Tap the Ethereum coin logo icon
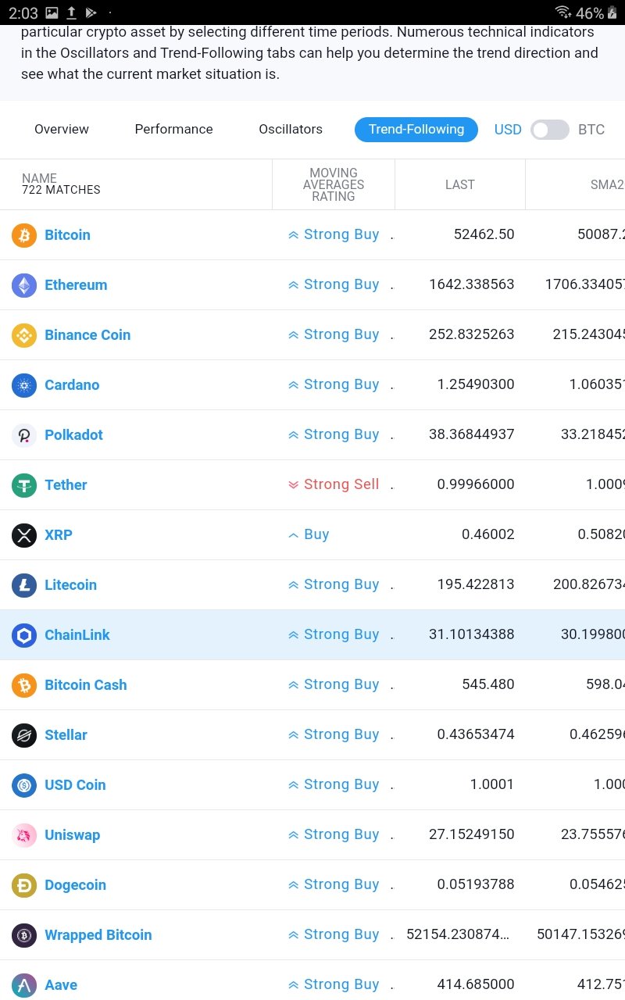Image resolution: width=625 pixels, height=1000 pixels. [24, 285]
